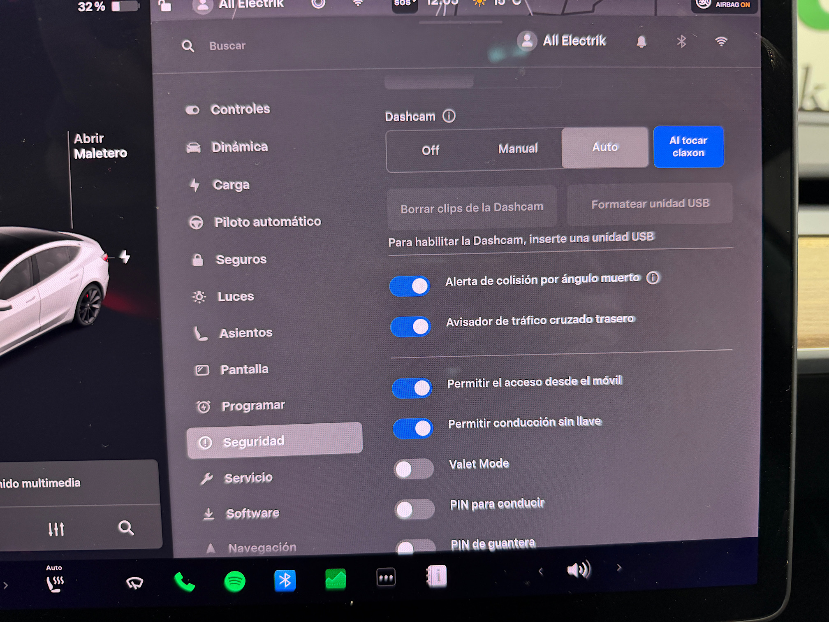
Task: Go to the Software settings section
Action: [252, 513]
